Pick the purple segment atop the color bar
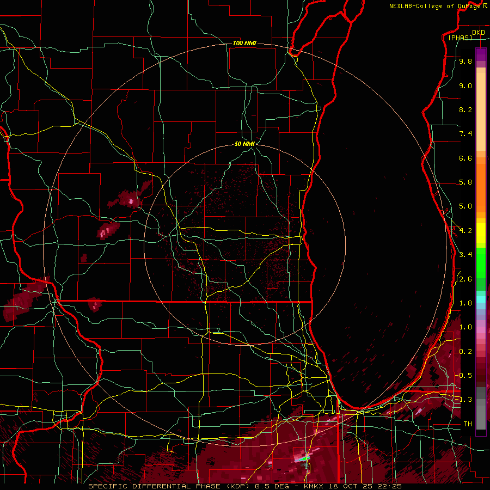Image resolution: width=490 pixels, height=490 pixels. (x=481, y=55)
